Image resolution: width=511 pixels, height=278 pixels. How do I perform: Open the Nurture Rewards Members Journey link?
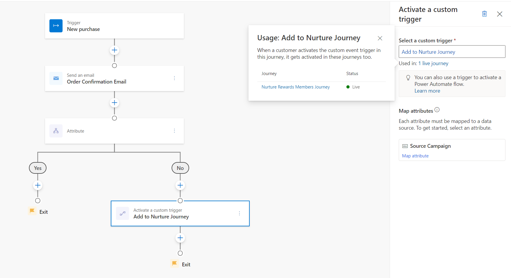pyautogui.click(x=296, y=87)
